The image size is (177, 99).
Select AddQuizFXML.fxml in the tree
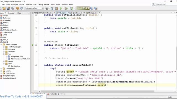[x=17, y=56]
